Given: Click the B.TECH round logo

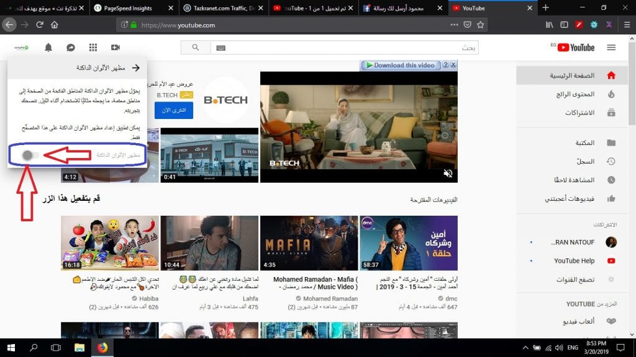Looking at the screenshot, I should 225,100.
